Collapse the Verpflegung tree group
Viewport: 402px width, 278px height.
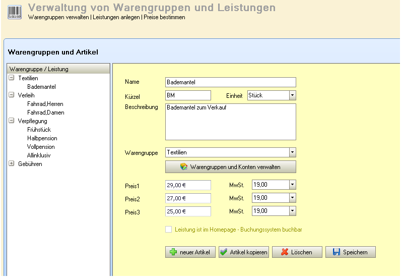pyautogui.click(x=12, y=121)
